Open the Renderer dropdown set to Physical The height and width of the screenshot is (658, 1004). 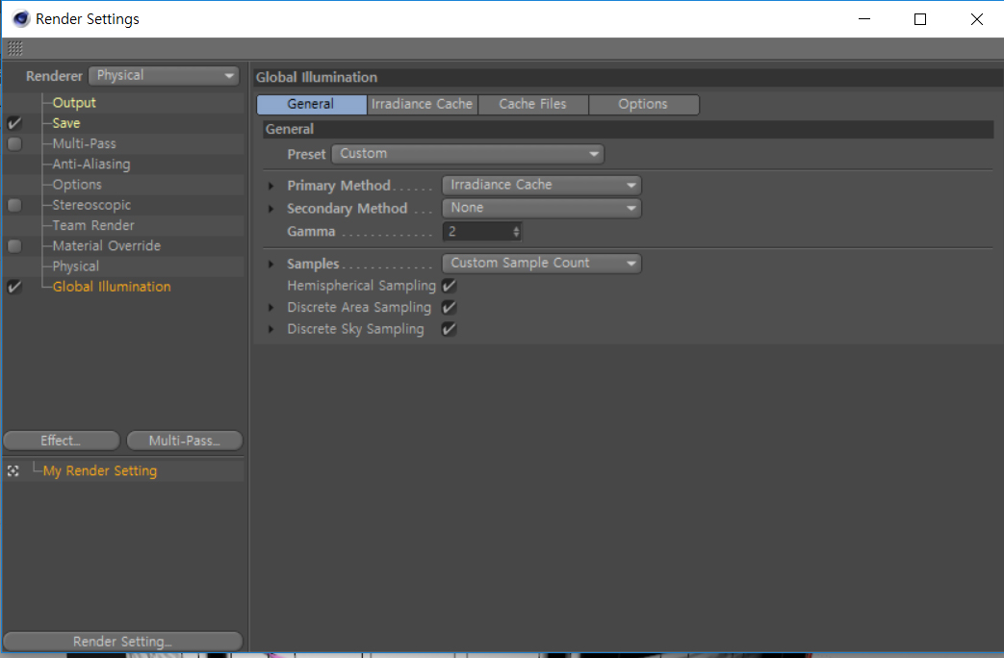[x=164, y=76]
